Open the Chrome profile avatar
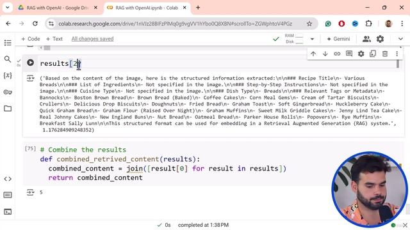Image resolution: width=410 pixels, height=230 pixels. 389,24
